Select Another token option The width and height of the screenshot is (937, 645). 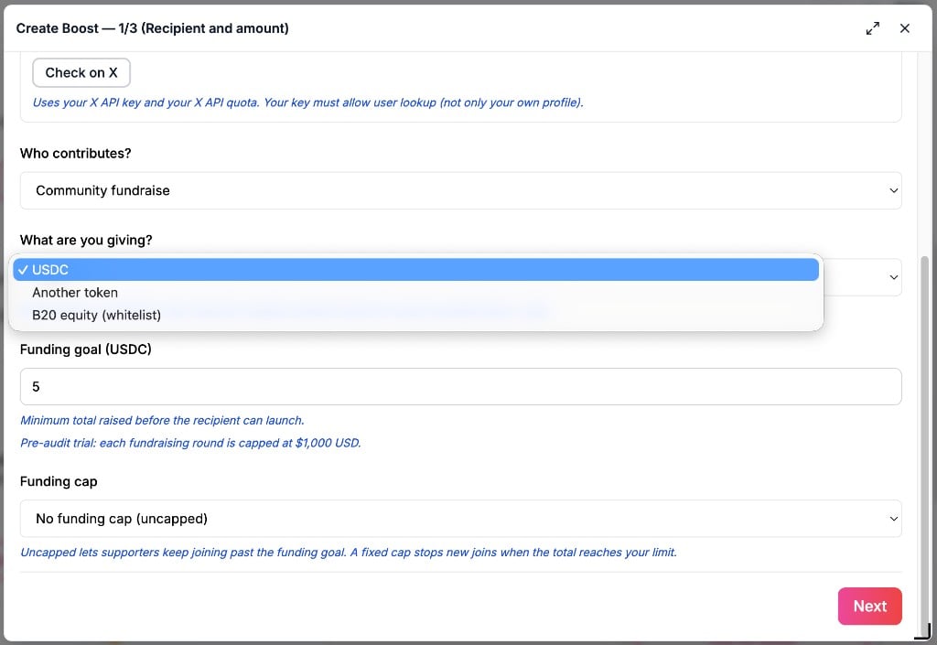416,293
